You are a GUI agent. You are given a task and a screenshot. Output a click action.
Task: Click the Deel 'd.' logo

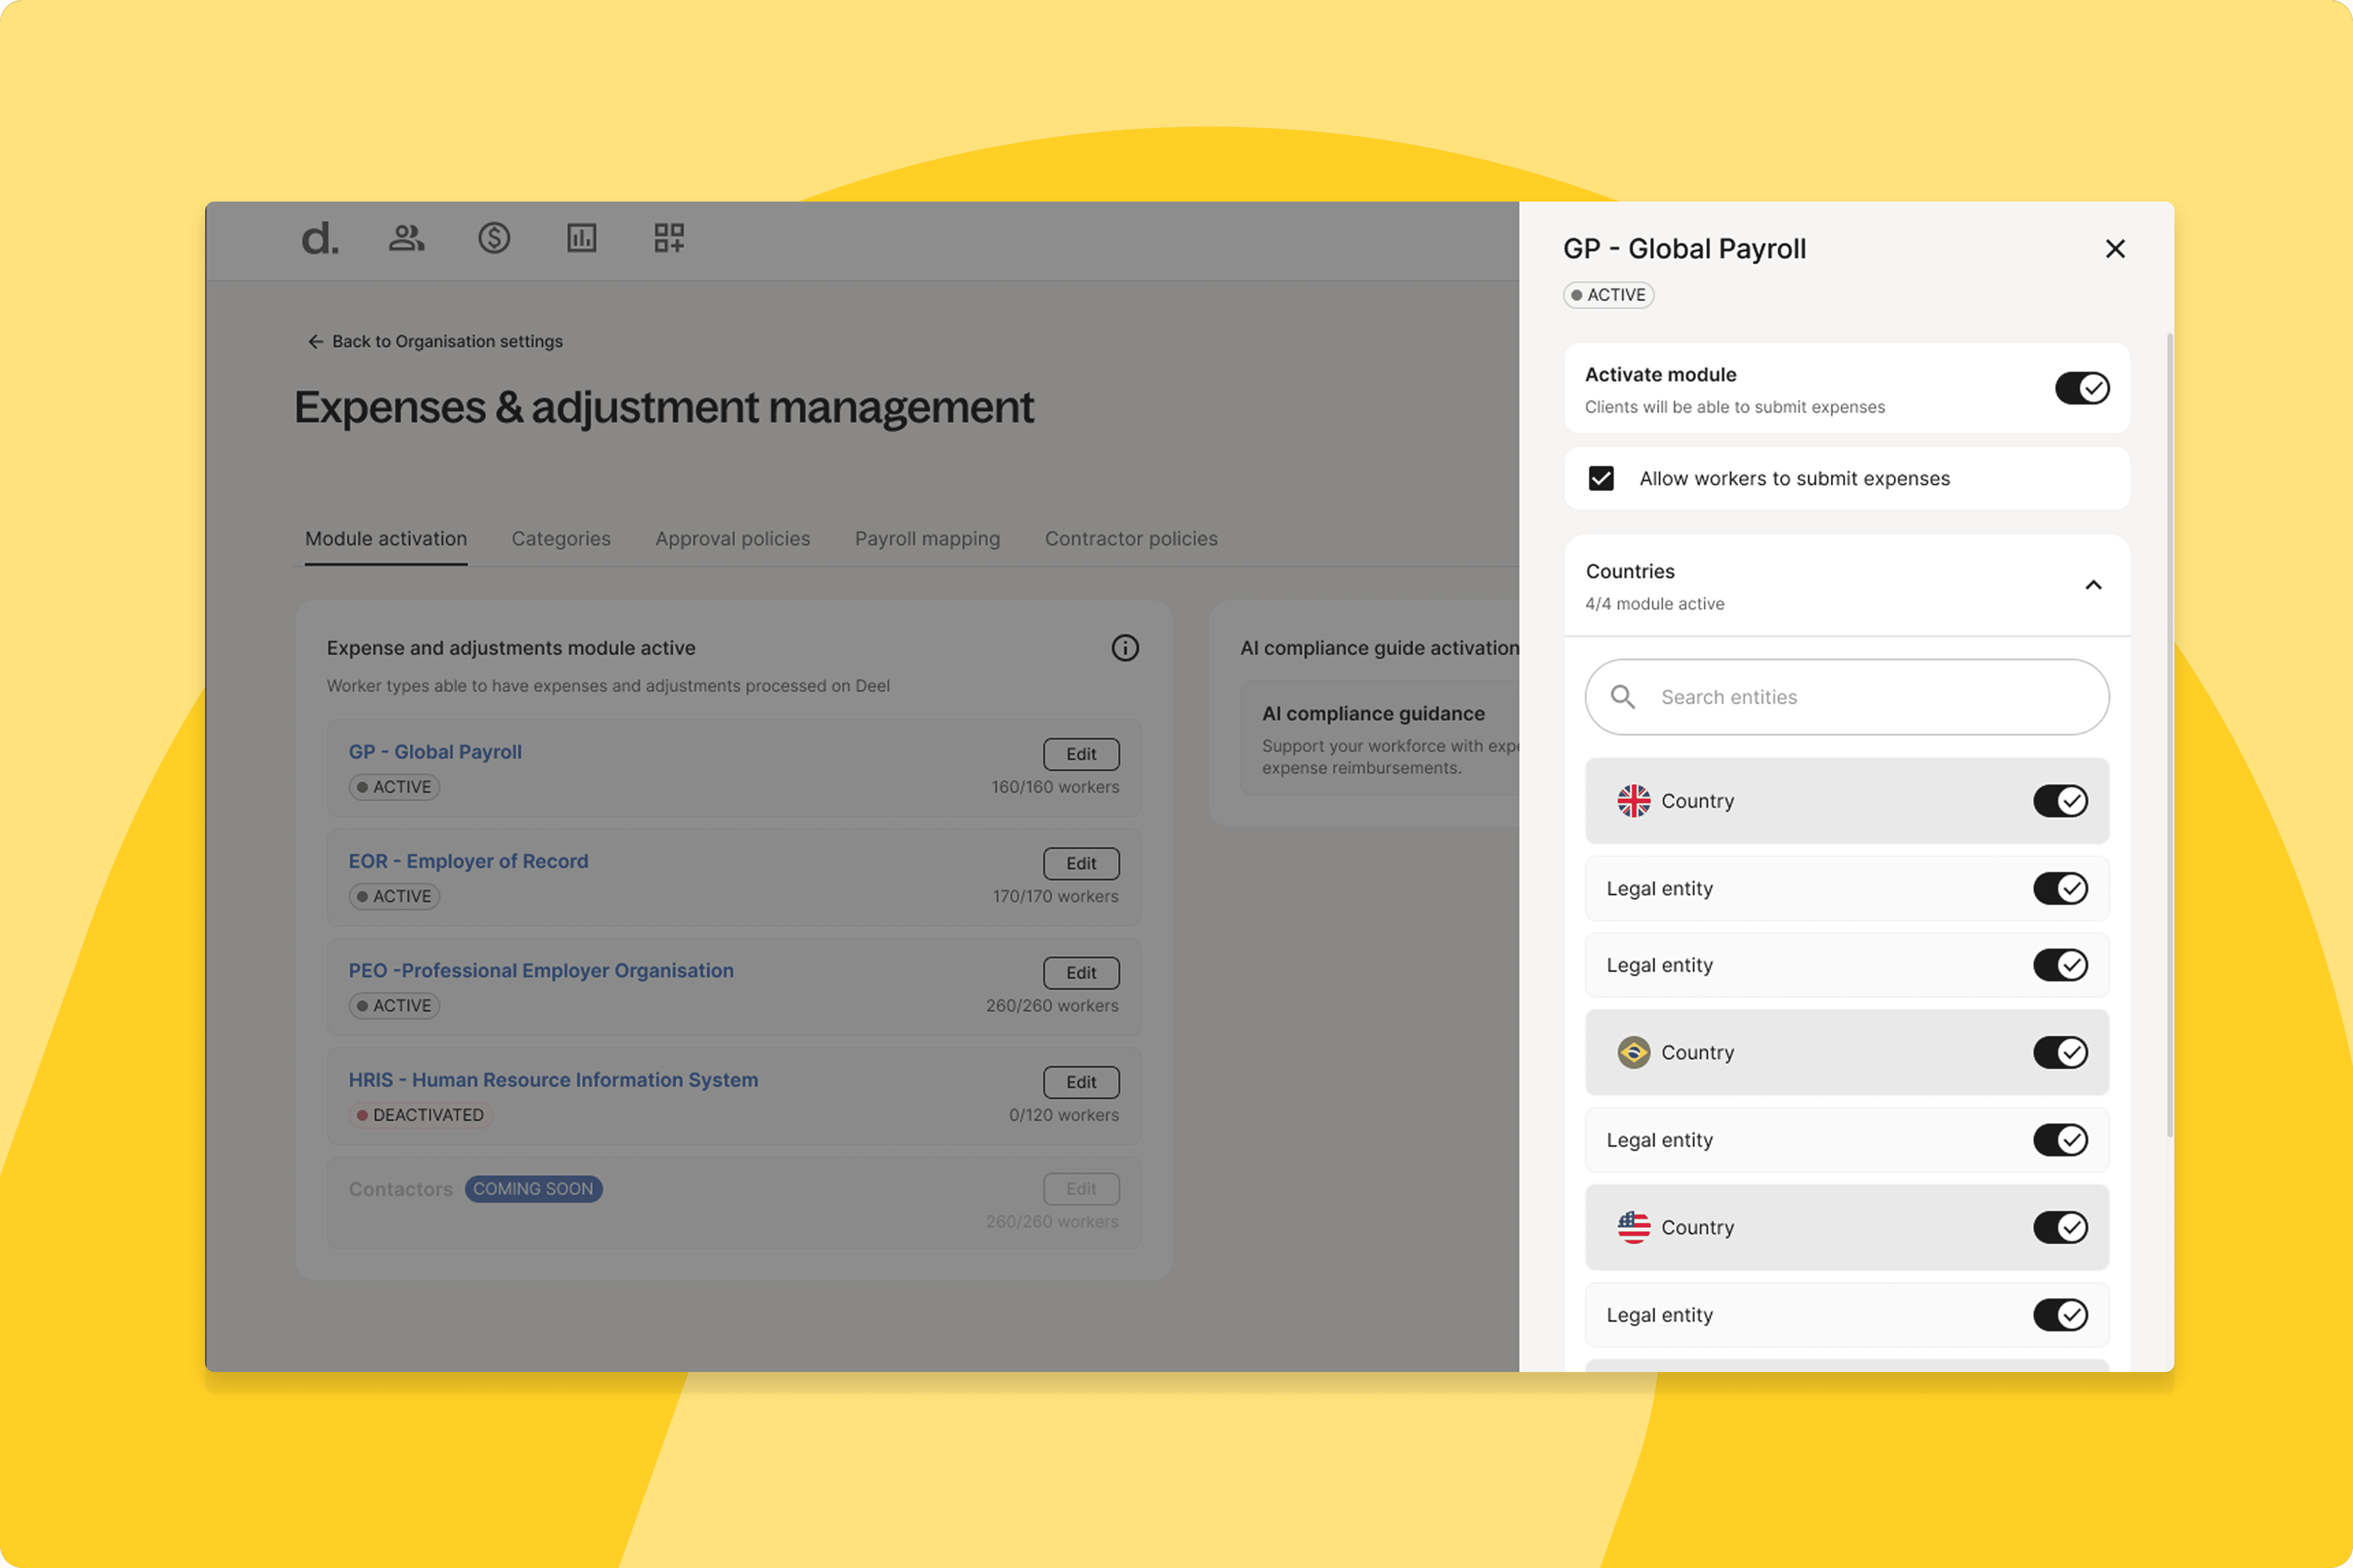pyautogui.click(x=320, y=239)
